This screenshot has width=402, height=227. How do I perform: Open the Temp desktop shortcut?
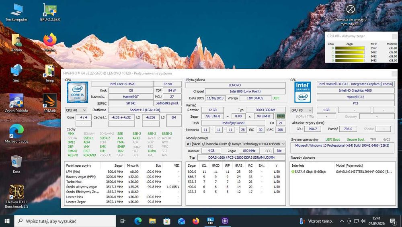(x=50, y=73)
